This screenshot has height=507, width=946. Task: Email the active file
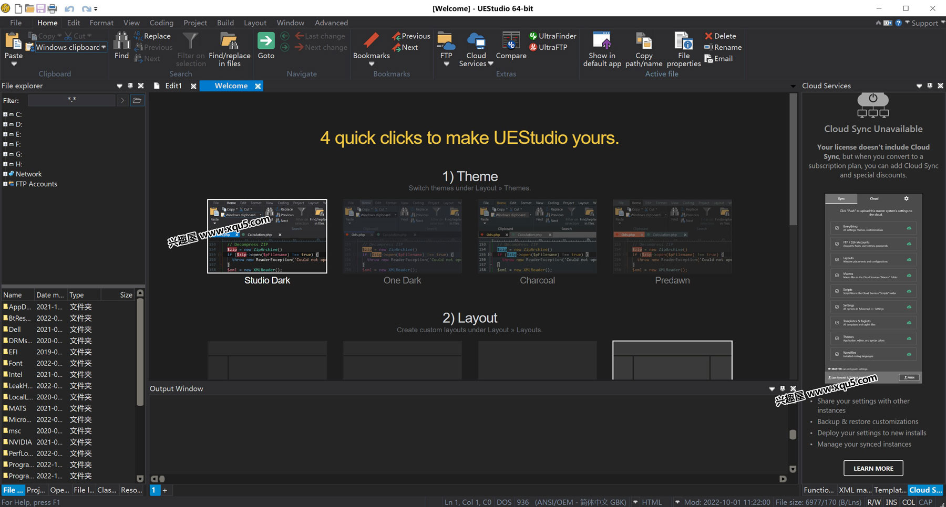[718, 59]
